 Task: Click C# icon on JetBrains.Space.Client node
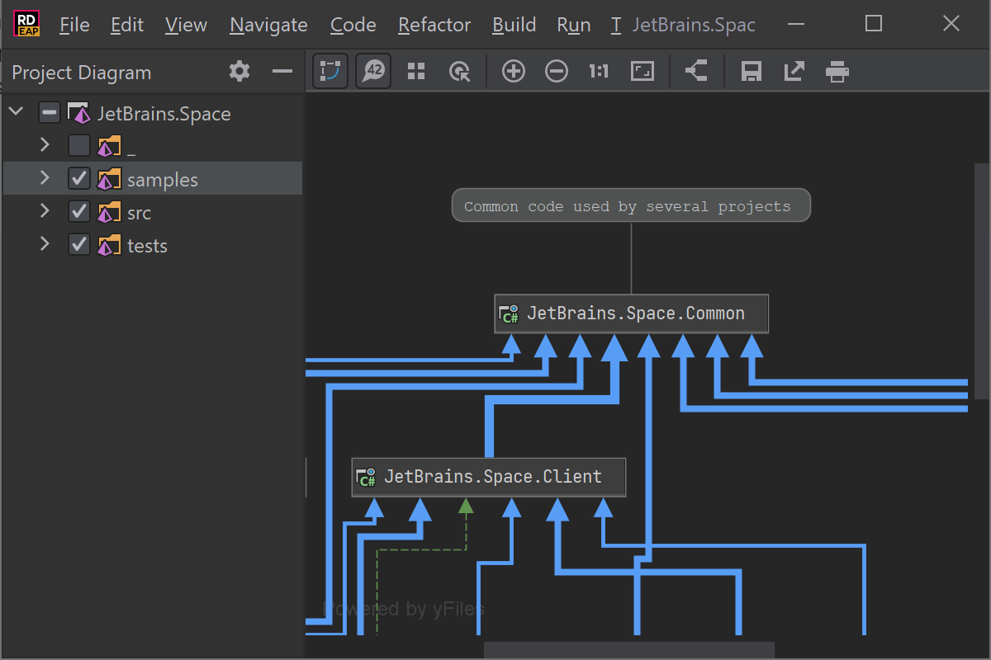[x=366, y=477]
